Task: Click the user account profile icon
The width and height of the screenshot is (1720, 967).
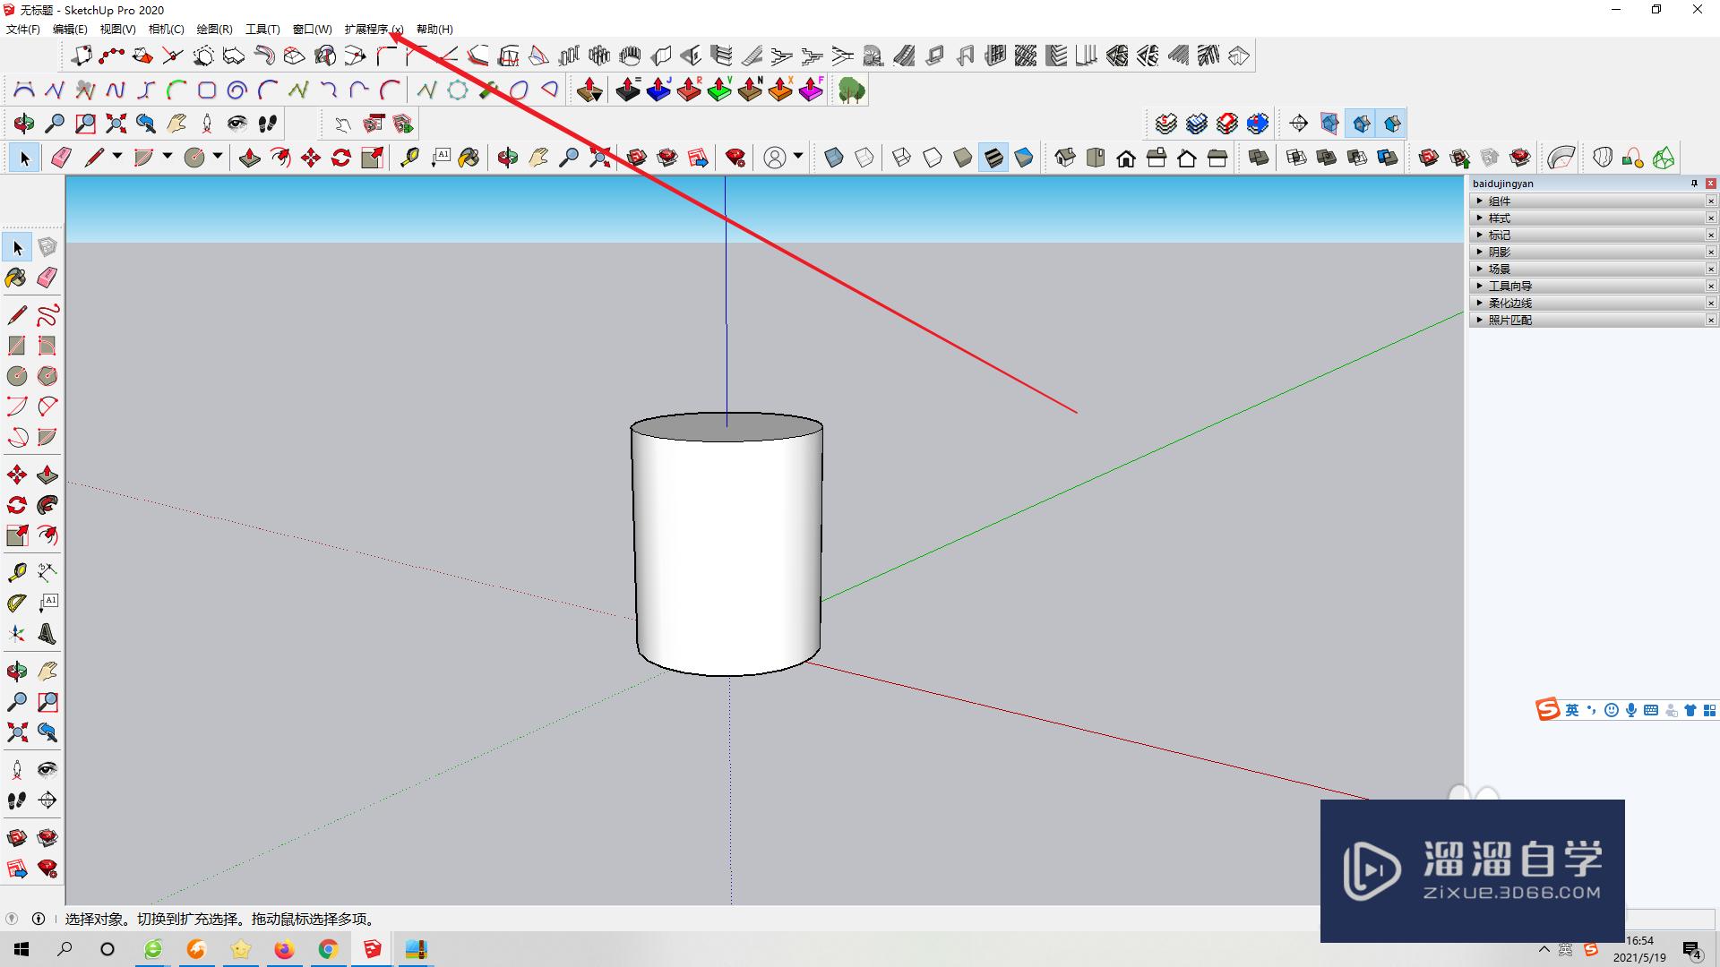Action: tap(775, 158)
